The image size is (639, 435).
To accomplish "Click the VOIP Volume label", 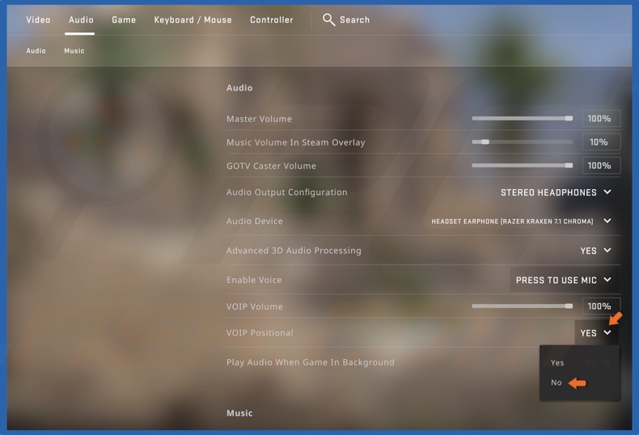I will 255,306.
